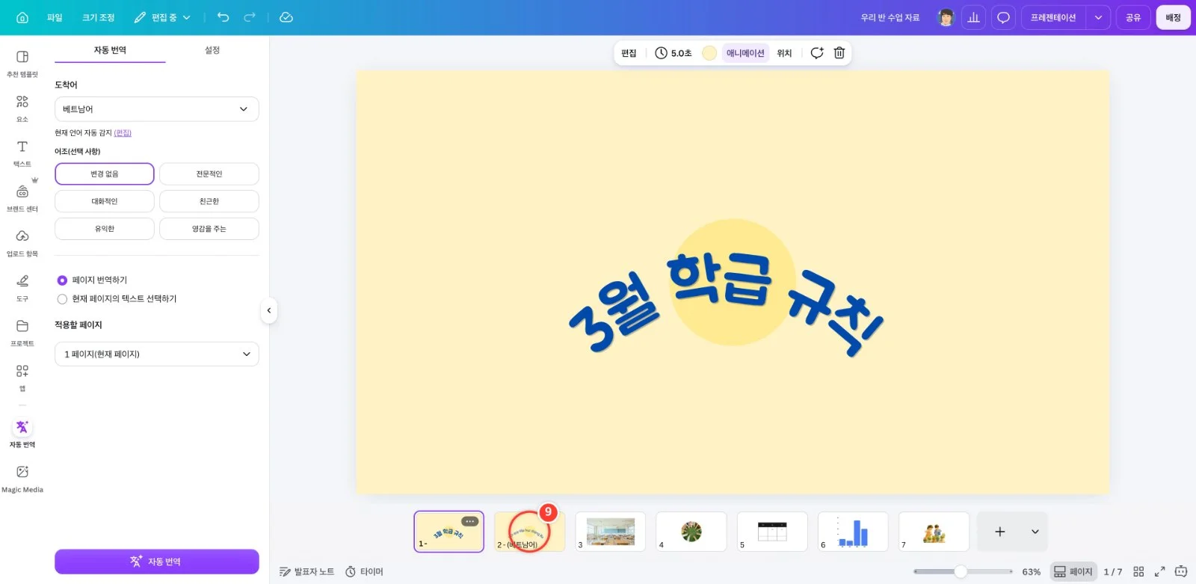The image size is (1196, 584).
Task: Check the cloud save status icon
Action: click(286, 17)
